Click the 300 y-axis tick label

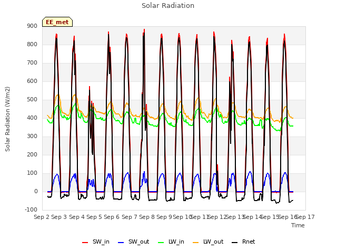pos(32,136)
